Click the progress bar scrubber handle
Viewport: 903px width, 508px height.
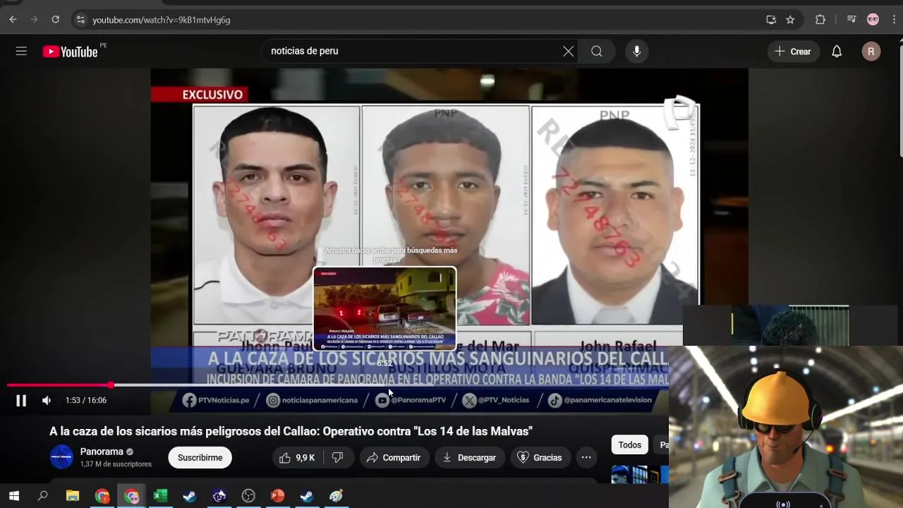click(111, 385)
